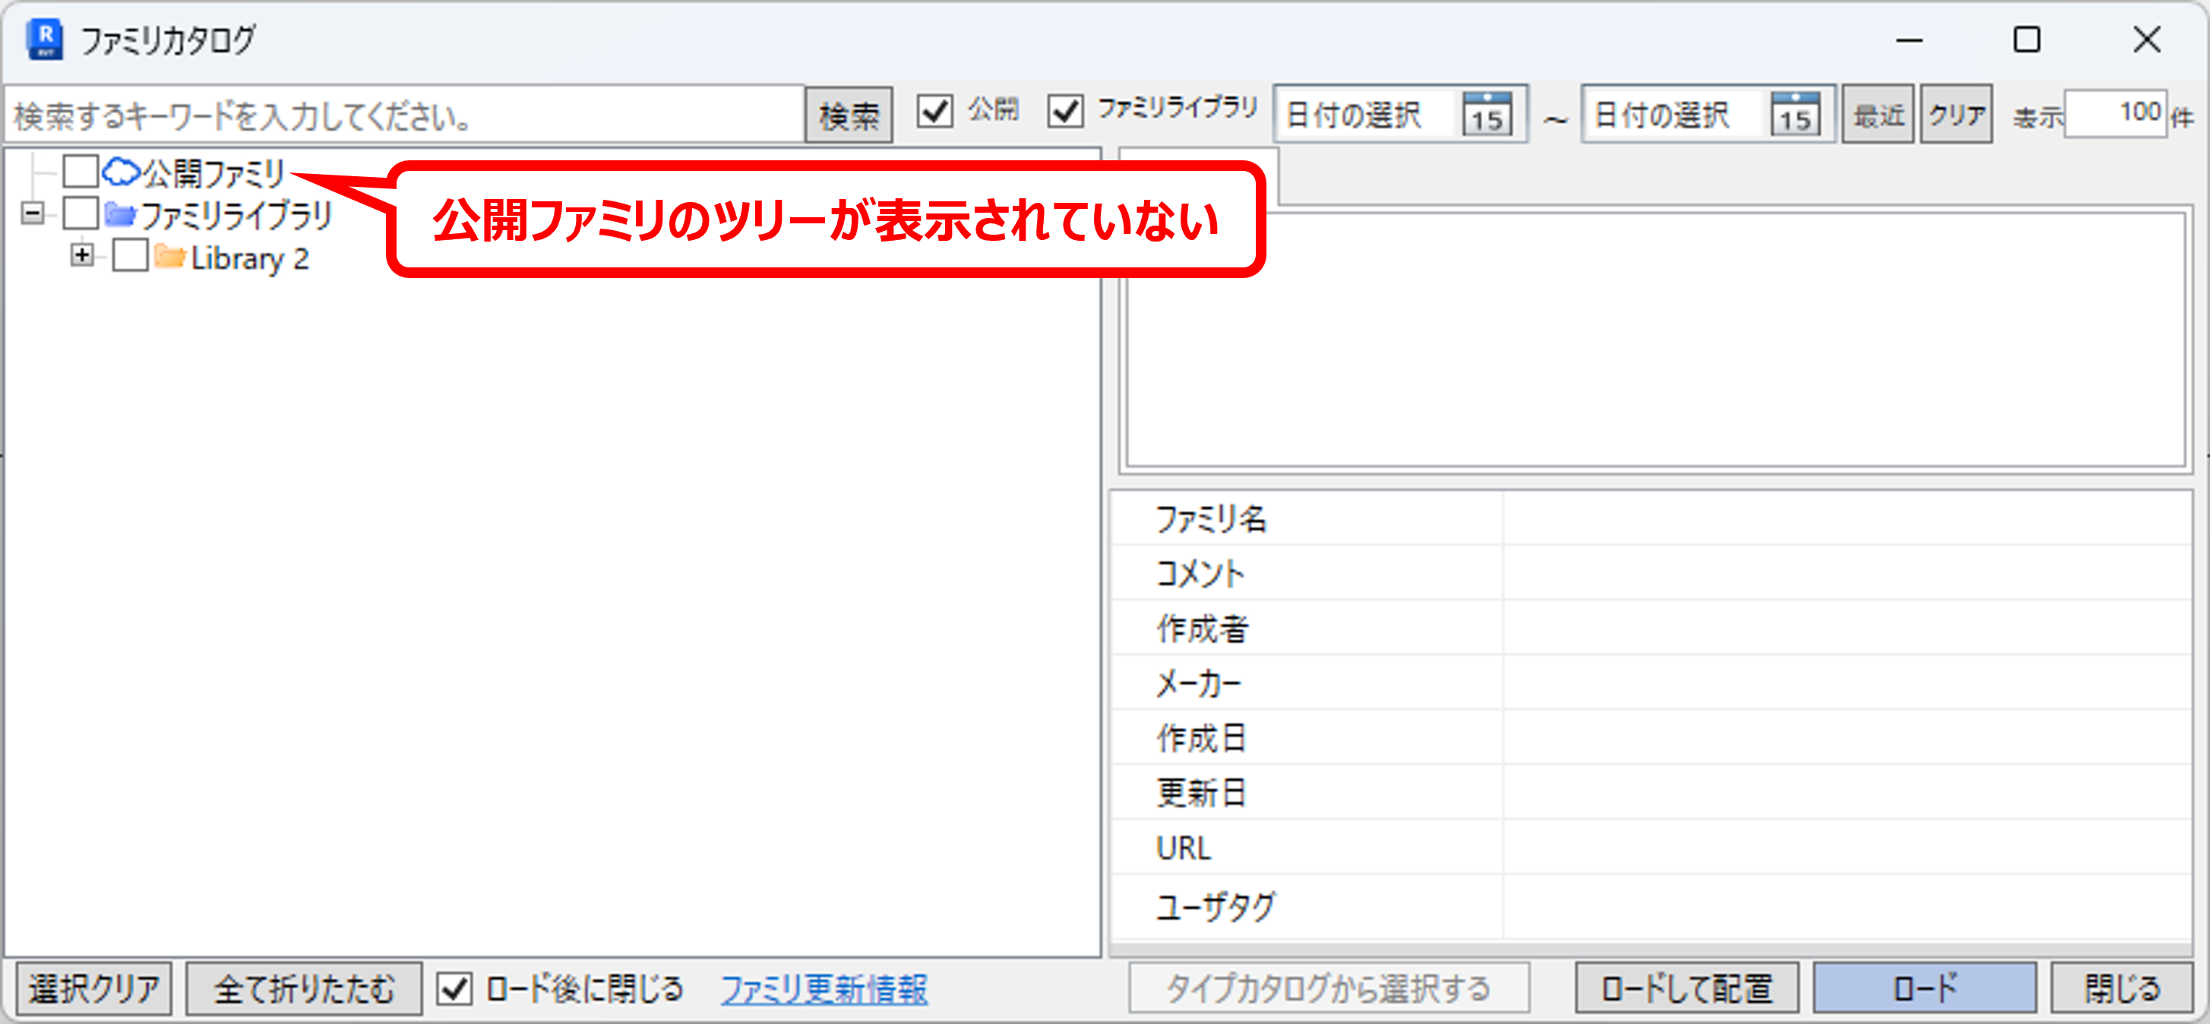2210x1024 pixels.
Task: Check the ファミリライブラリ tree node checkbox
Action: coord(81,213)
